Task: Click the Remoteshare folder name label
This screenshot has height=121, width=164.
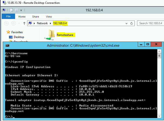Action: point(65,35)
